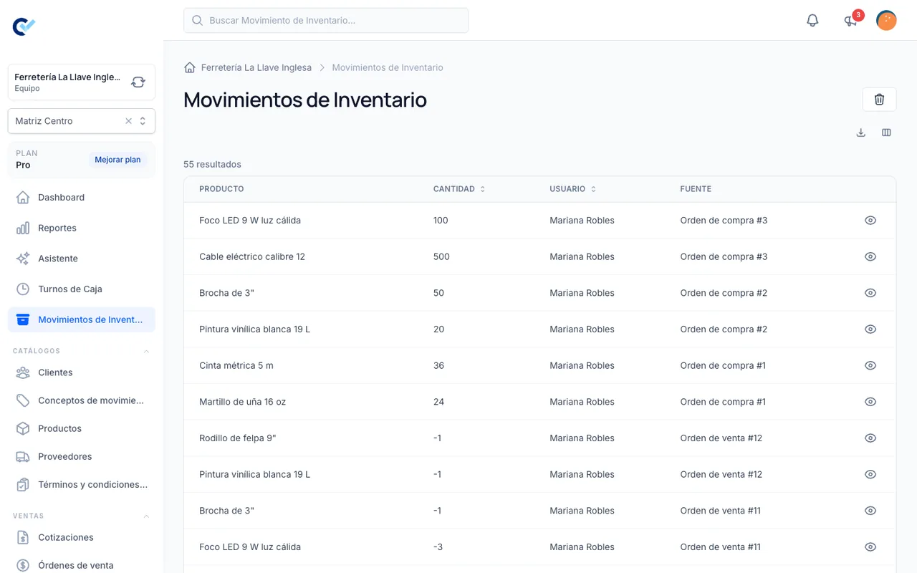The width and height of the screenshot is (917, 573).
Task: Click the app logo
Action: [x=24, y=27]
